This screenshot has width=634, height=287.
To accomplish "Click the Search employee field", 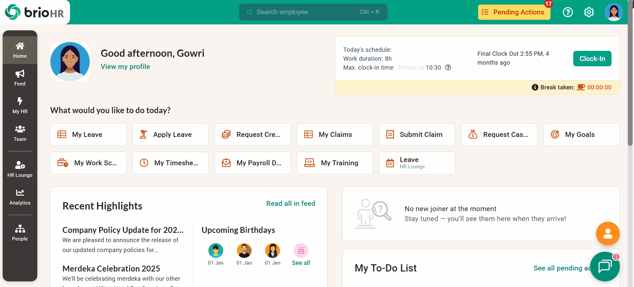I will click(x=313, y=12).
